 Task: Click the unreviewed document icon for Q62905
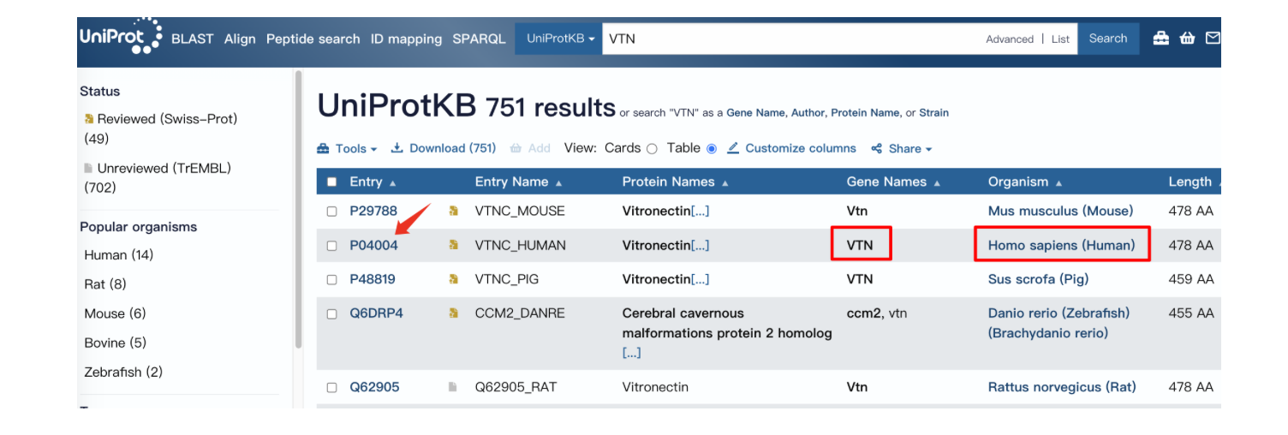(x=453, y=387)
